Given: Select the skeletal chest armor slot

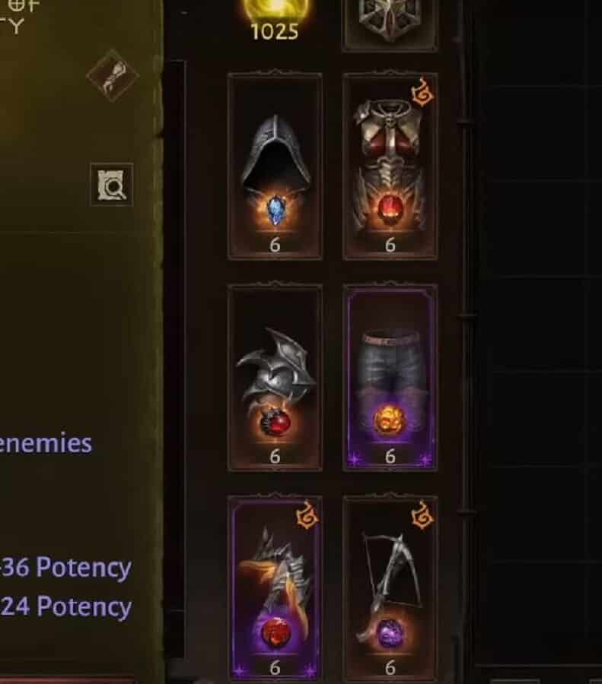Looking at the screenshot, I should pyautogui.click(x=390, y=166).
